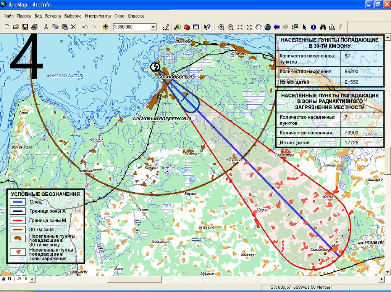Pick the Select Elements arrow tool

304,27
